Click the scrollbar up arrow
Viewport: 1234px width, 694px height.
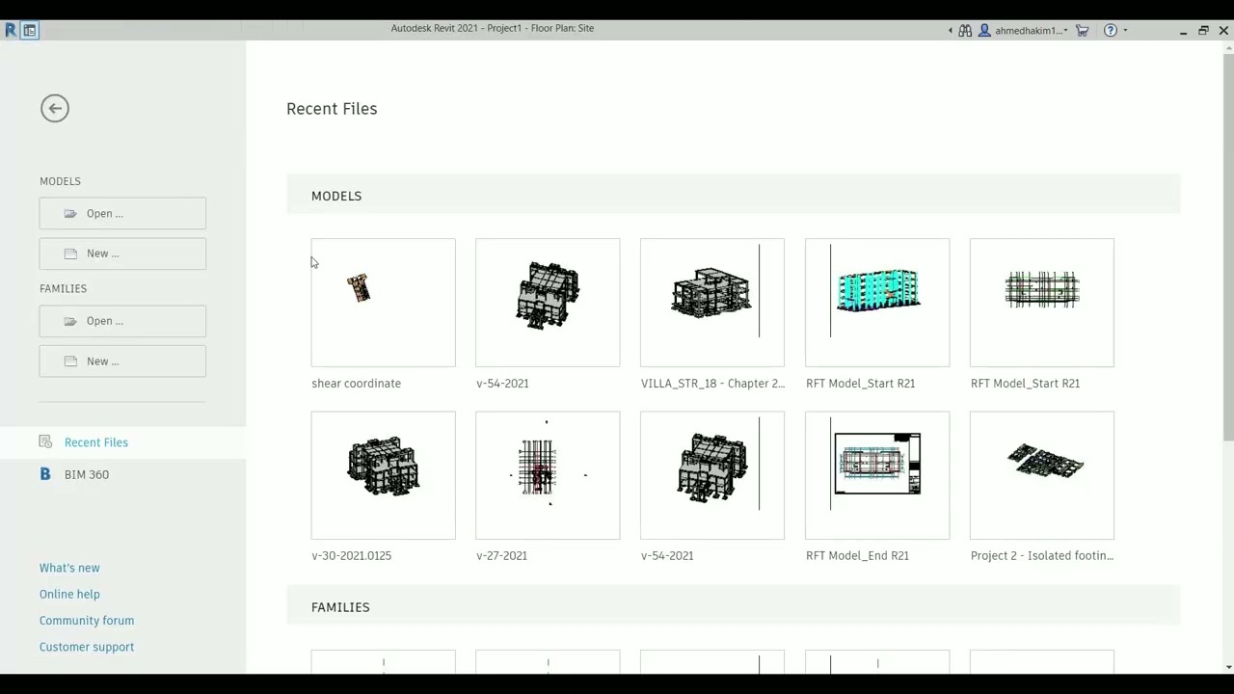point(1226,49)
